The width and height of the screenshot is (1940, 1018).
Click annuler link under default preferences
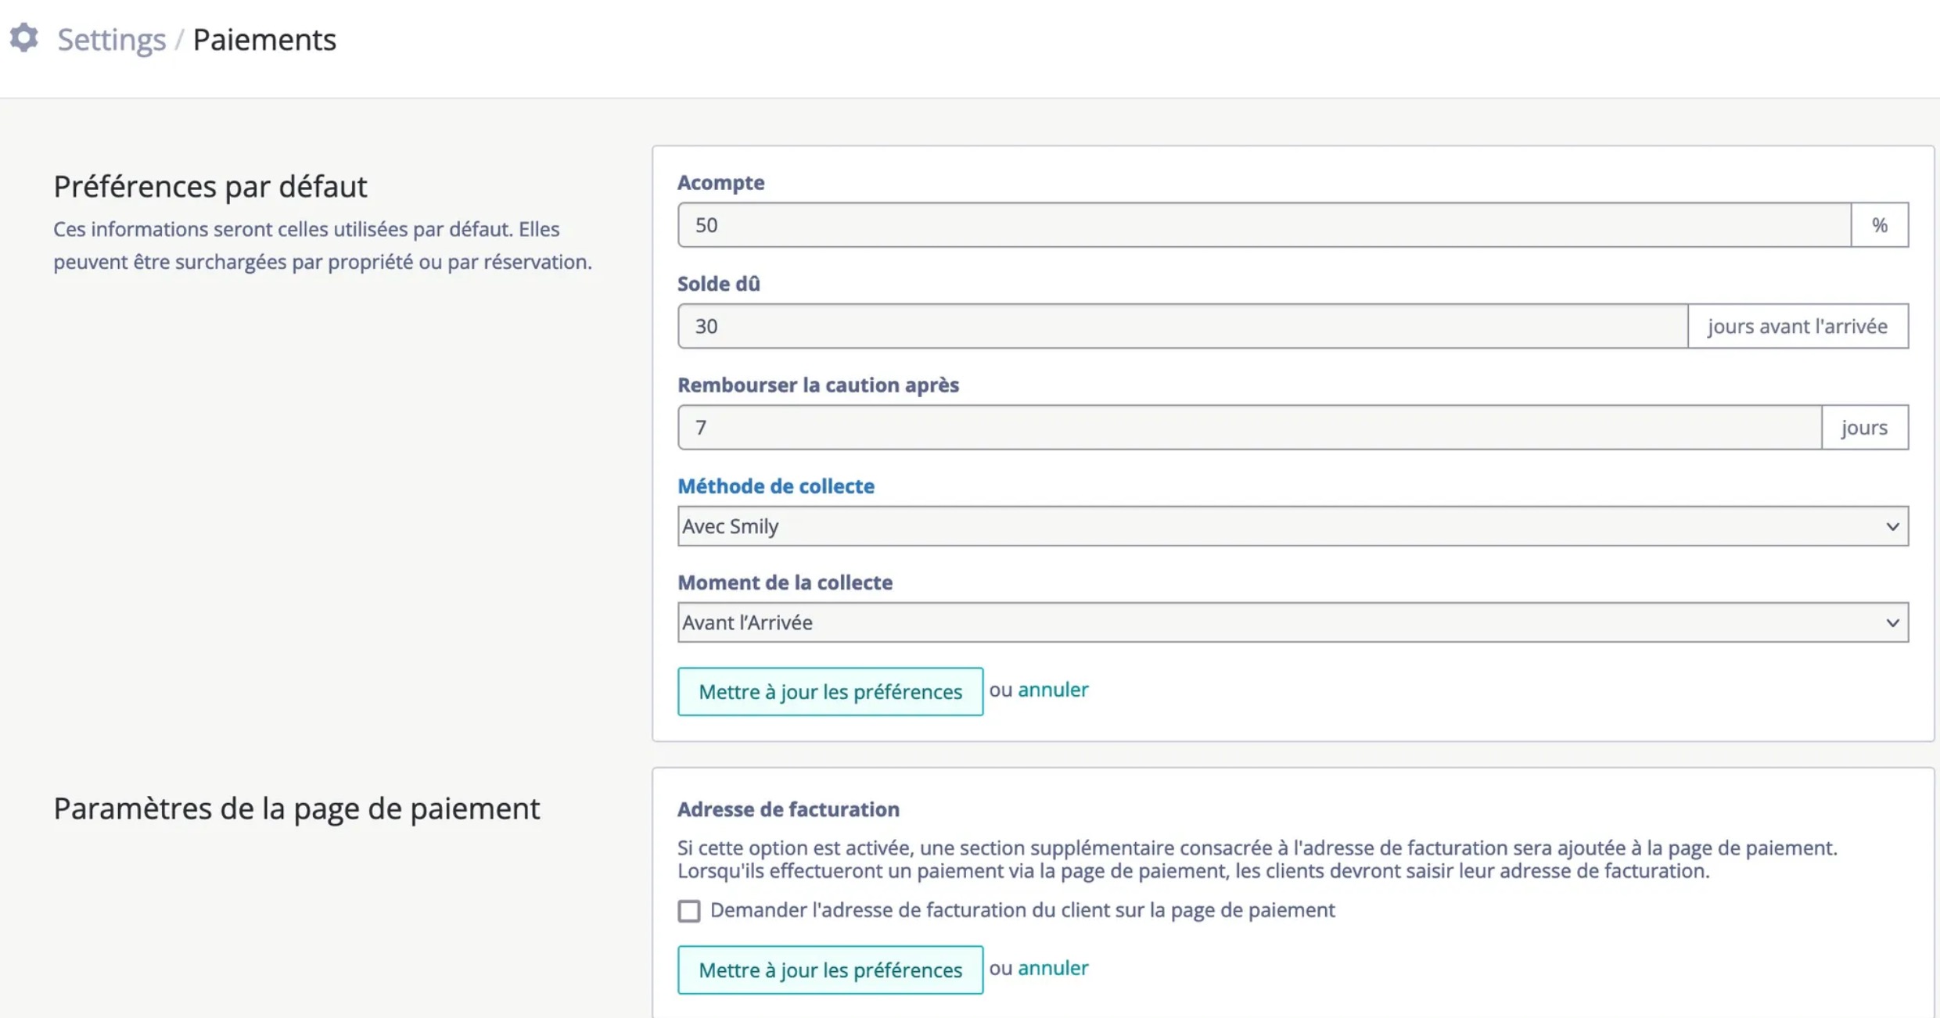pyautogui.click(x=1053, y=690)
